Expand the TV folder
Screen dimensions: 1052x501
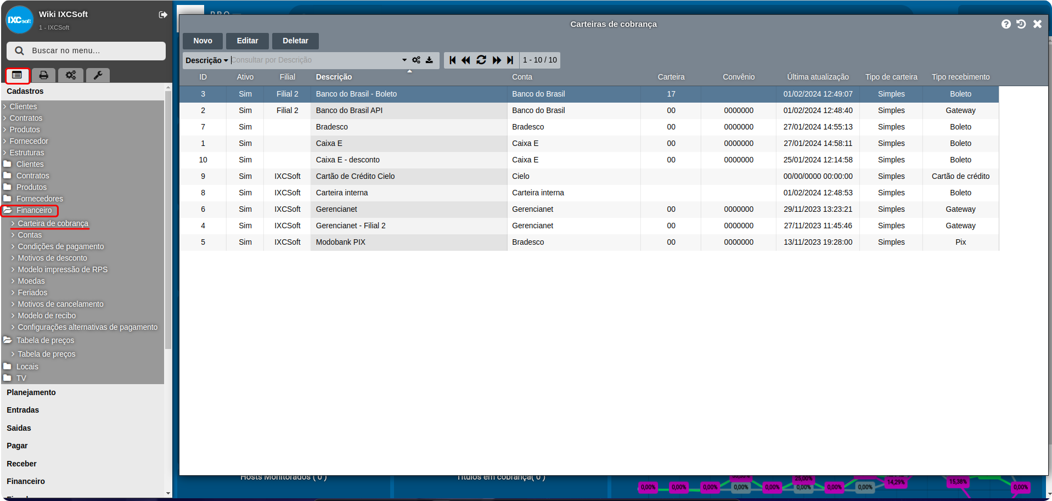[x=15, y=378]
